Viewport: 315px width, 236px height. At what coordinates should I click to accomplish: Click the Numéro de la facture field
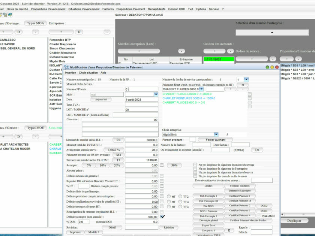(201, 145)
